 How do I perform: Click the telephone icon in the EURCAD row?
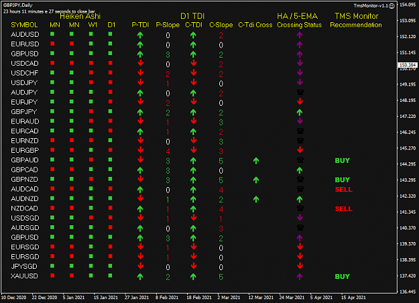coord(300,131)
